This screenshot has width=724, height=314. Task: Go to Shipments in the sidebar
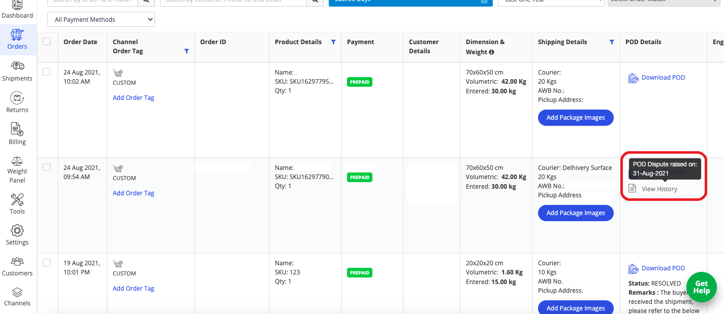point(17,72)
